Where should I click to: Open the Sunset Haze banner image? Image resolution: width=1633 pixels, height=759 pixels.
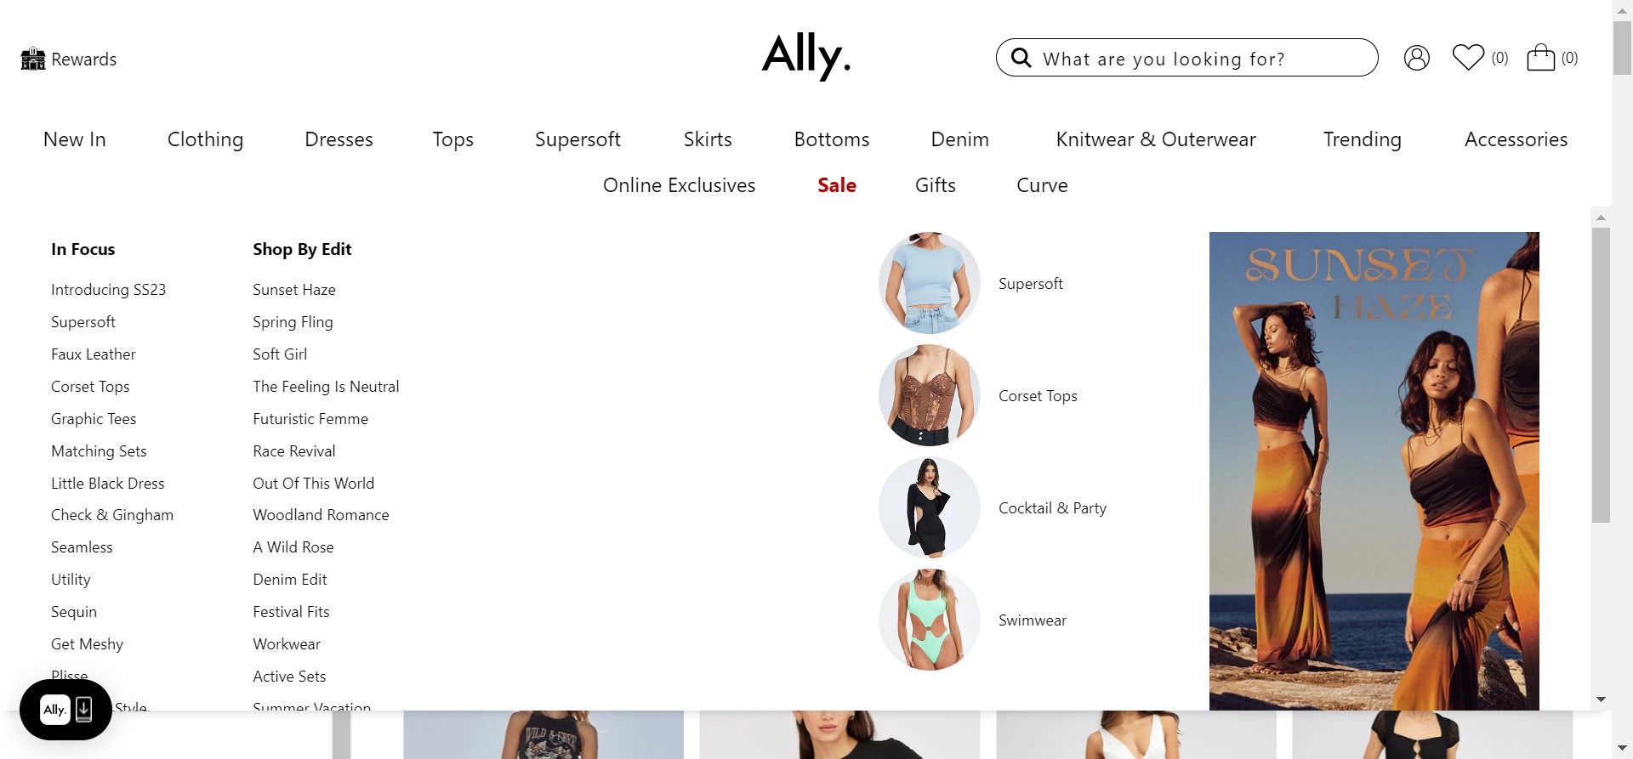tap(1374, 471)
